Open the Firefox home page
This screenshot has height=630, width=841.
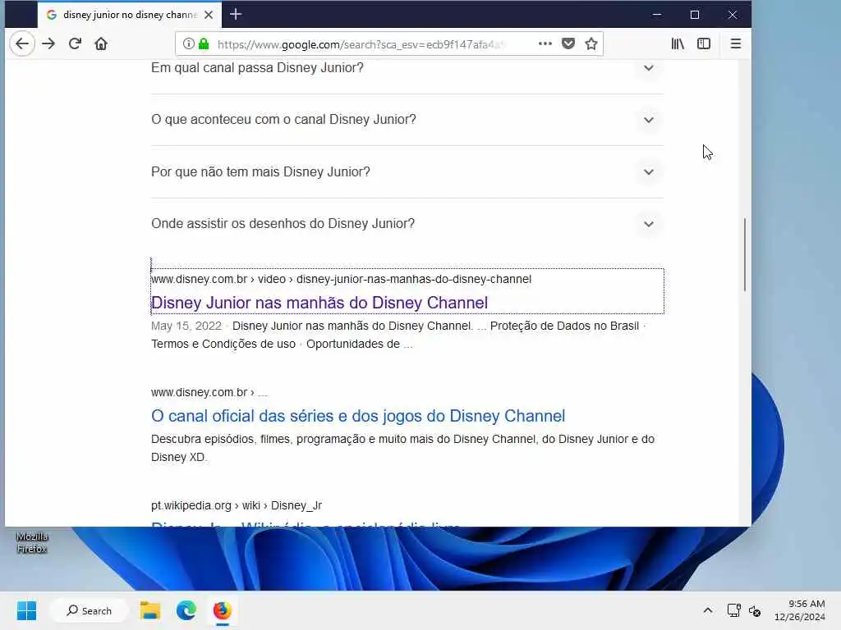(101, 44)
